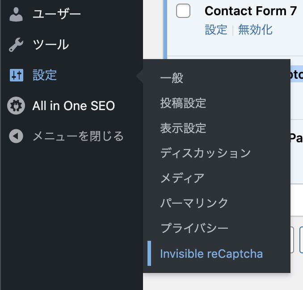Select 投稿設定 submenu entry
This screenshot has height=290, width=303.
[x=183, y=103]
